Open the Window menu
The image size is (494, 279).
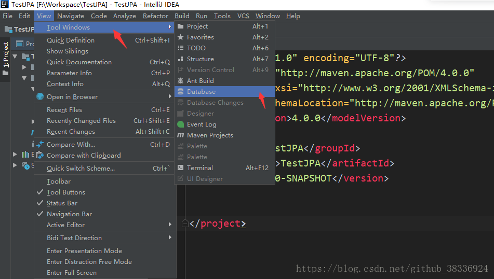tap(268, 16)
